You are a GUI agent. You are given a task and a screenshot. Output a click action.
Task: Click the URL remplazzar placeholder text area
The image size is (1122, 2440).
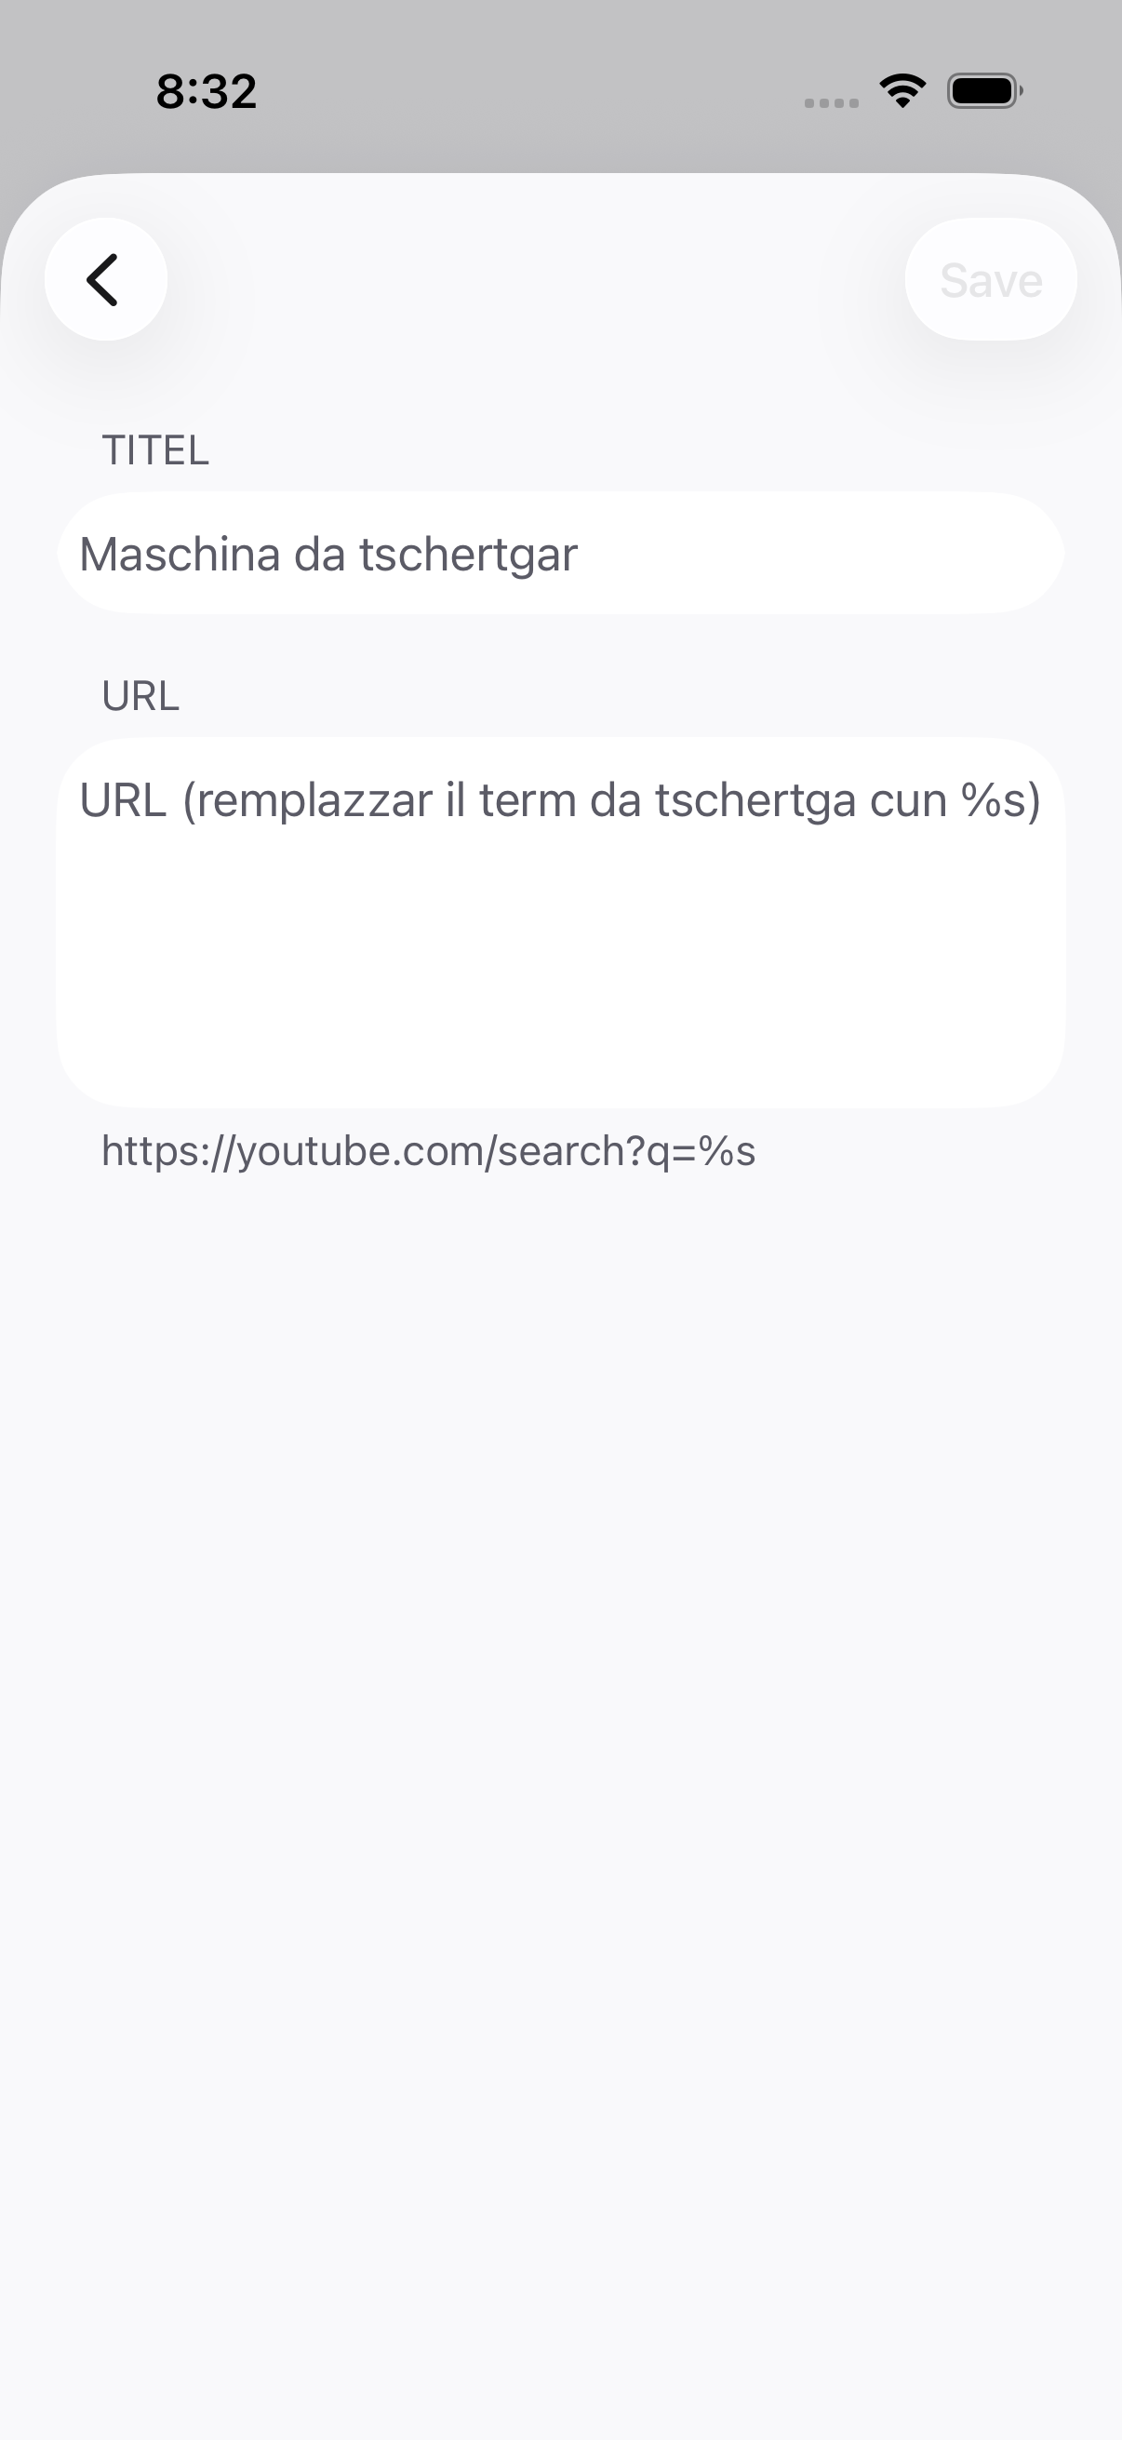[x=560, y=922]
